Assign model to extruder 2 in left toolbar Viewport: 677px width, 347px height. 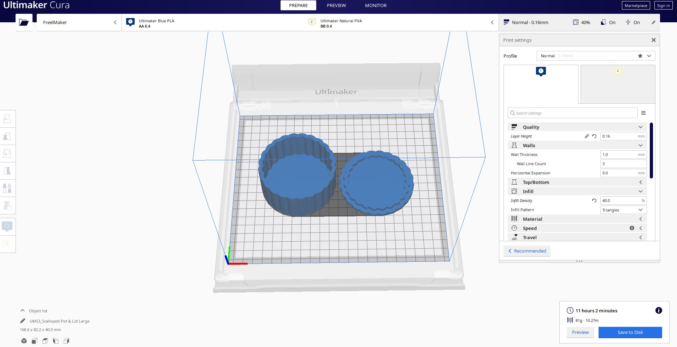tap(7, 243)
